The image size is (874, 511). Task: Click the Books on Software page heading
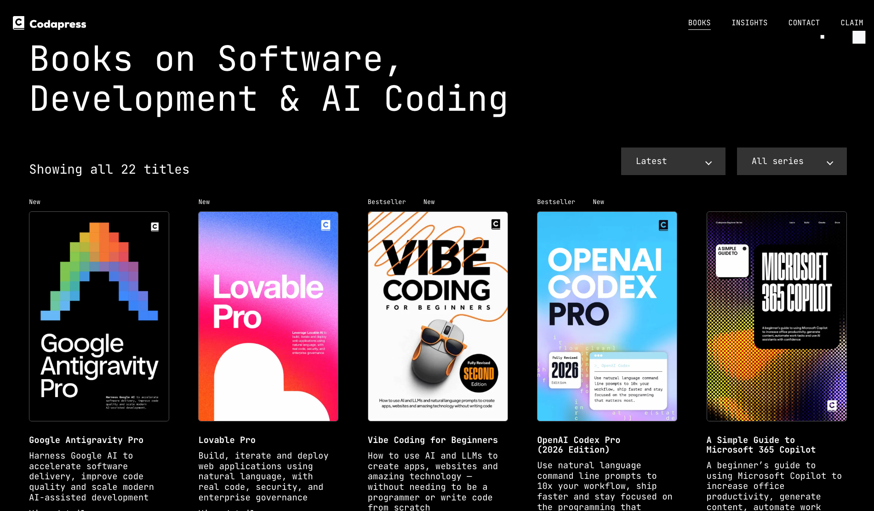coord(268,79)
